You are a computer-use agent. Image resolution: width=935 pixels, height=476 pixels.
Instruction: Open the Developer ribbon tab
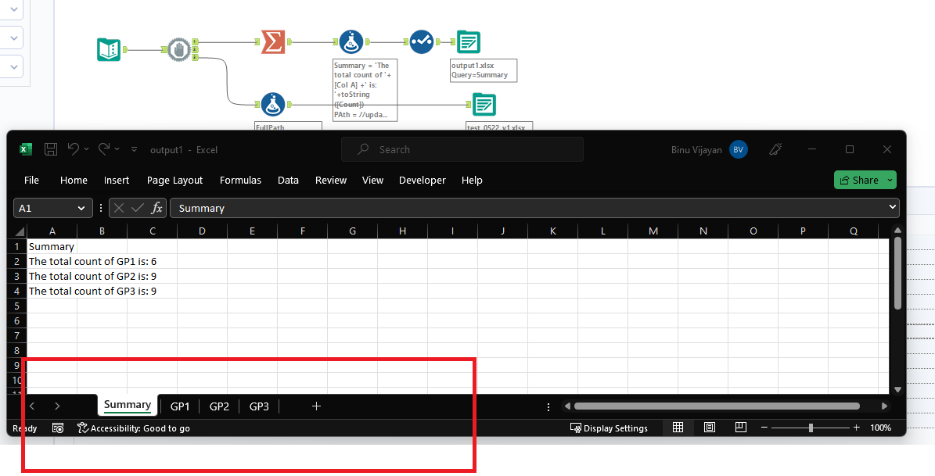(422, 180)
